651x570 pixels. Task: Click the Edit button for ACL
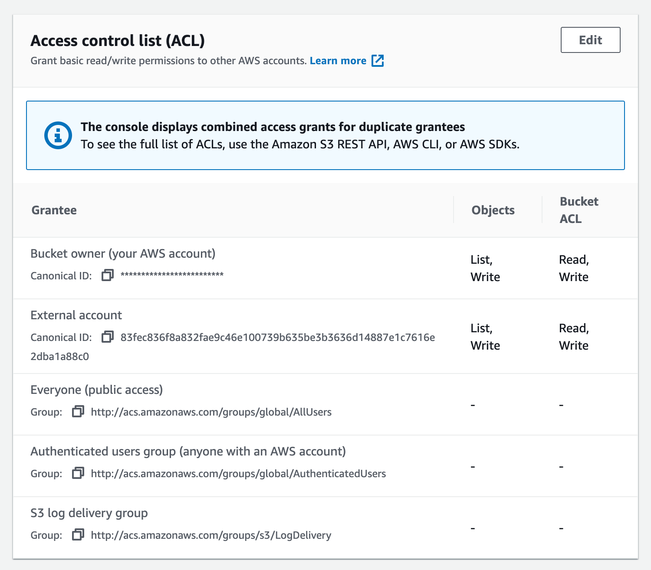click(x=590, y=40)
